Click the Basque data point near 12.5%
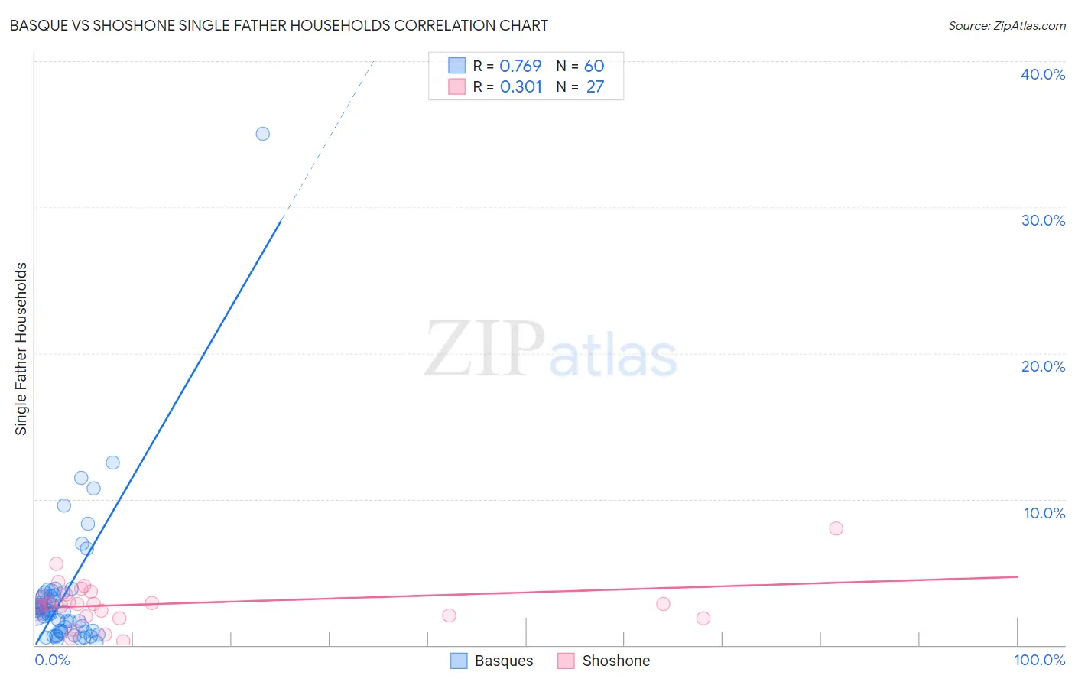This screenshot has width=1075, height=682. click(x=112, y=463)
